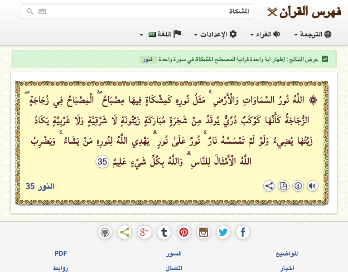Viewport: 348px width, 272px height.
Task: Export the verse as PDF icon
Action: (283, 186)
